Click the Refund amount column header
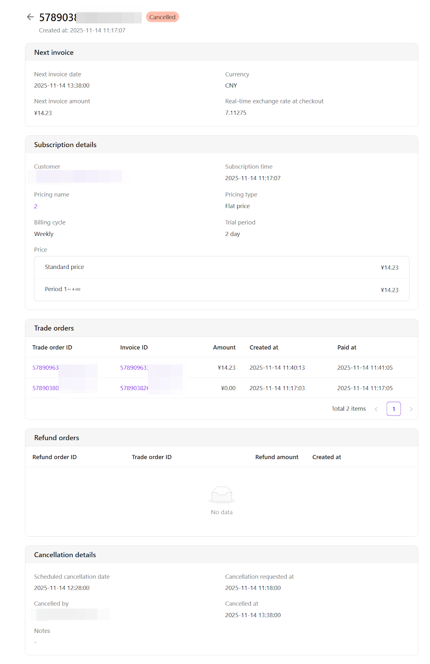The image size is (430, 664). [x=277, y=457]
